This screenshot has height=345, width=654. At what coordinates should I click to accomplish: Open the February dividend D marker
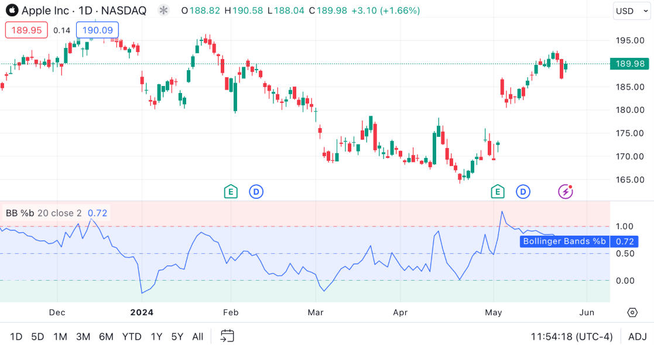256,192
